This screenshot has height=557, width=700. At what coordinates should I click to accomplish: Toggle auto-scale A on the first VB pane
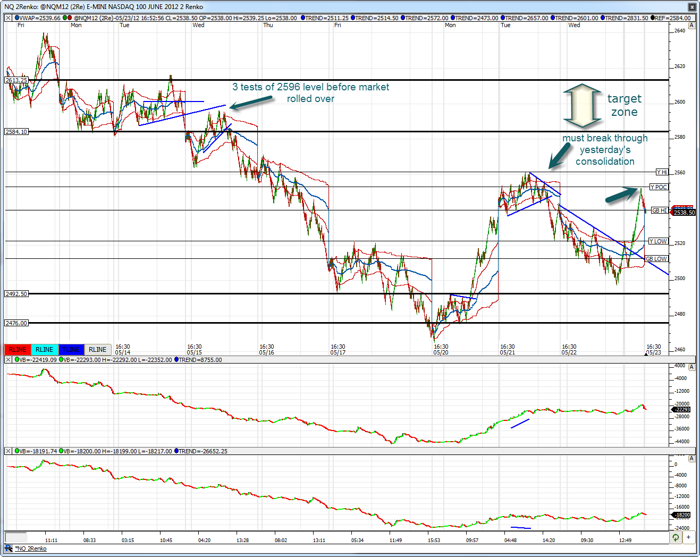[x=691, y=367]
